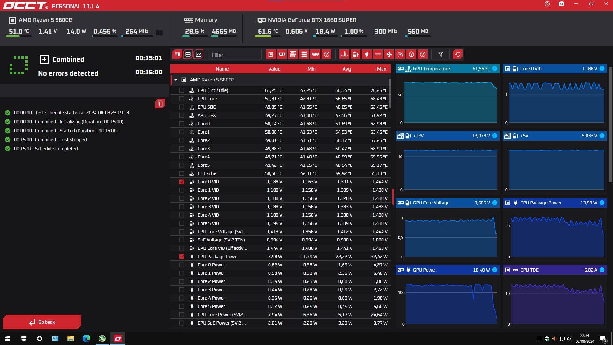Take a screenshot with camera icon
The height and width of the screenshot is (345, 613).
pos(562,4)
